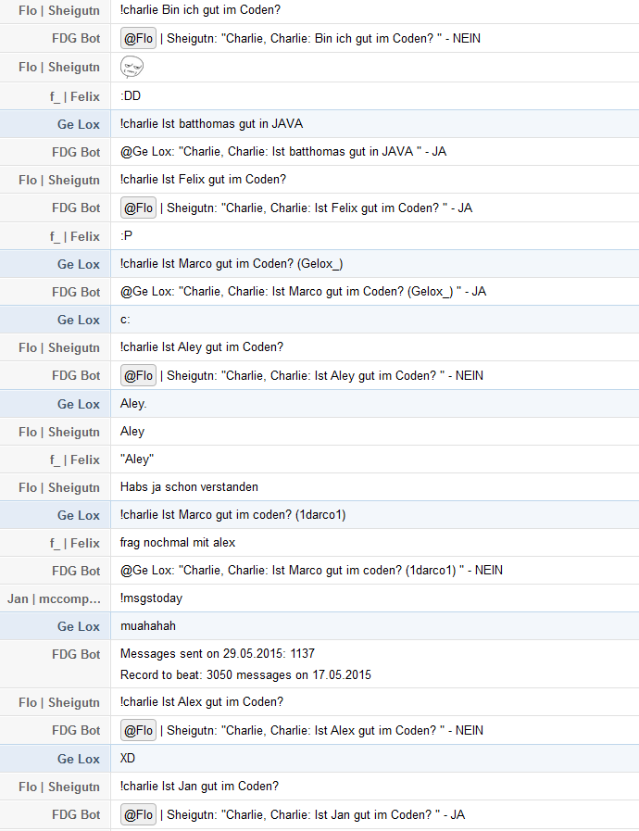Select Ge Lox's 'c:' message

(x=125, y=320)
